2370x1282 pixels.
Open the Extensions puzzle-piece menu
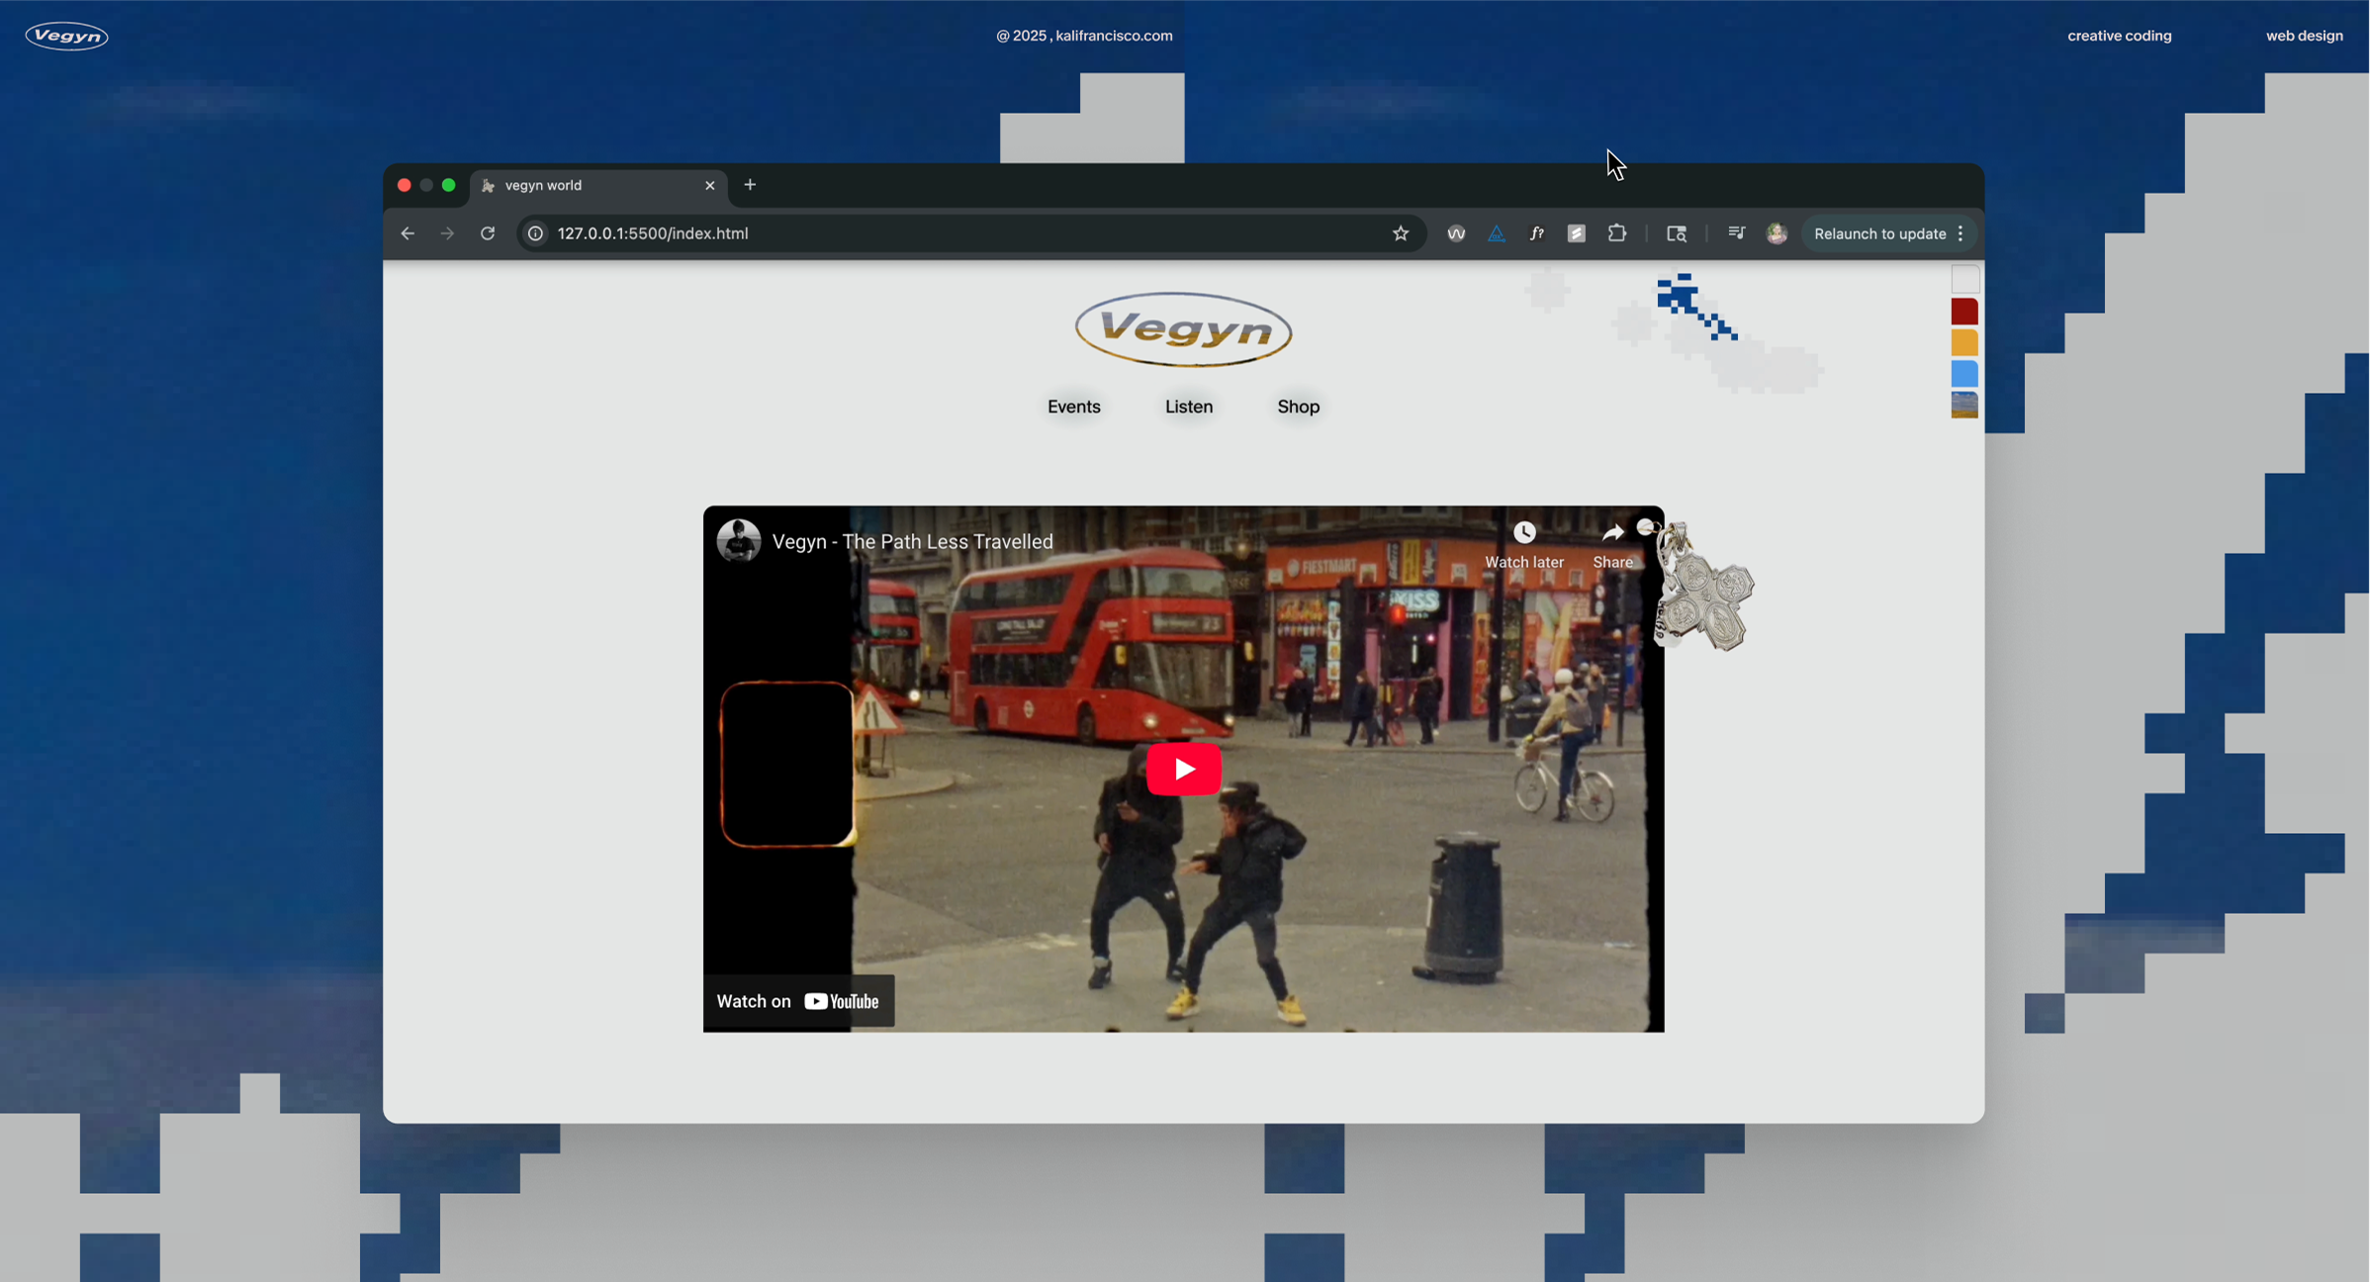click(x=1616, y=233)
